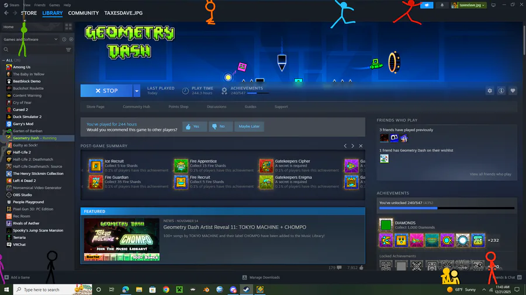526x295 pixels.
Task: Click the achievements progress bar in header
Action: [258, 93]
